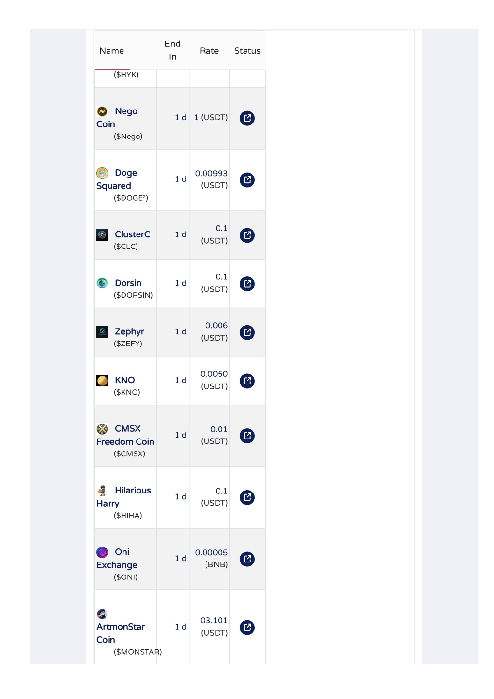
Task: Click the Nego Coin name link
Action: point(117,118)
